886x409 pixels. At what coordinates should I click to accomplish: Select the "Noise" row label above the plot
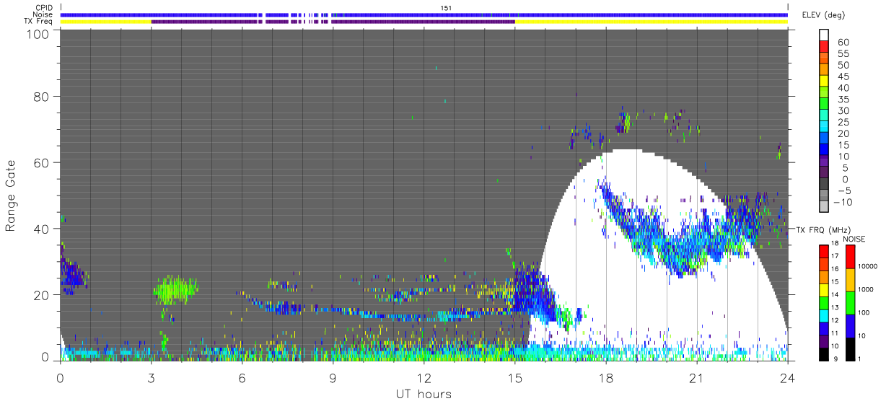[x=43, y=14]
